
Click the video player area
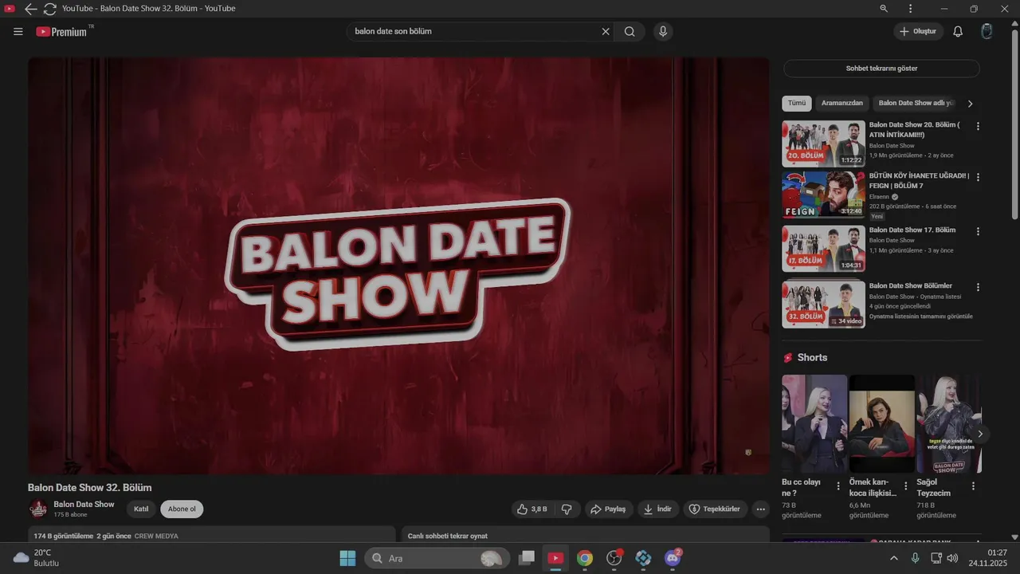[398, 265]
